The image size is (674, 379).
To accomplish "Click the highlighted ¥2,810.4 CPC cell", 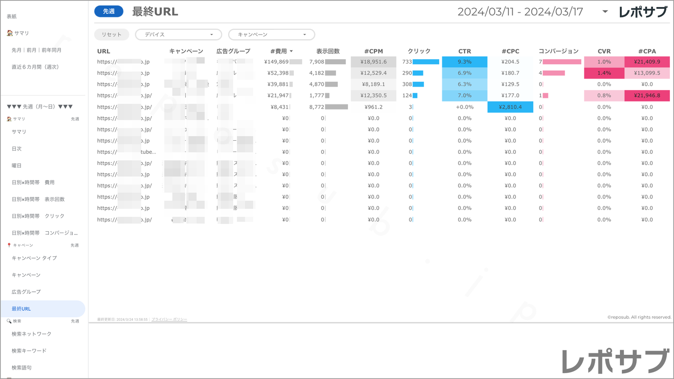I will pos(510,107).
